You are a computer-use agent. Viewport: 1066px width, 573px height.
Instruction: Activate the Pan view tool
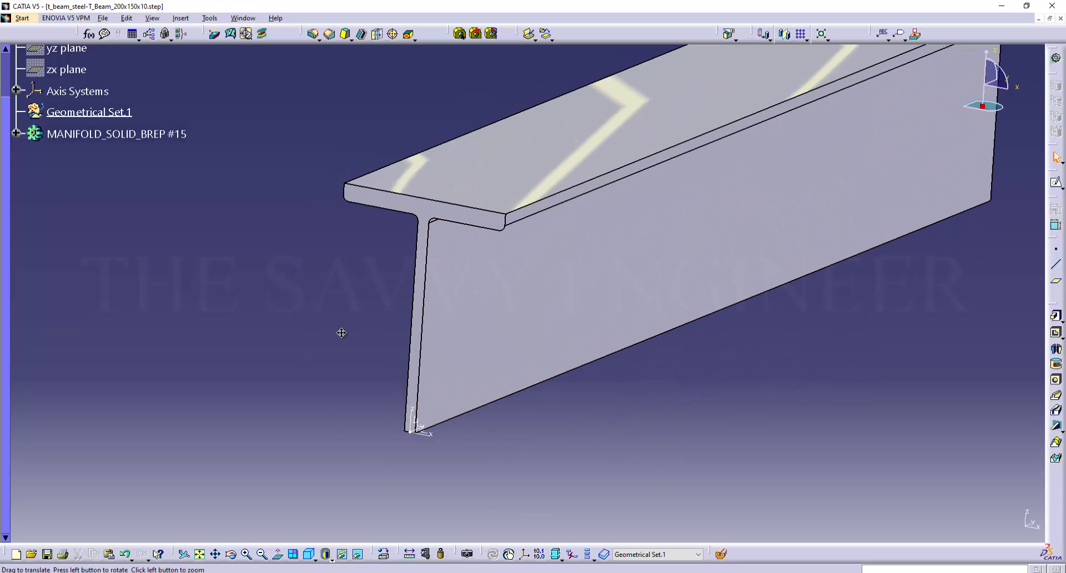(215, 554)
